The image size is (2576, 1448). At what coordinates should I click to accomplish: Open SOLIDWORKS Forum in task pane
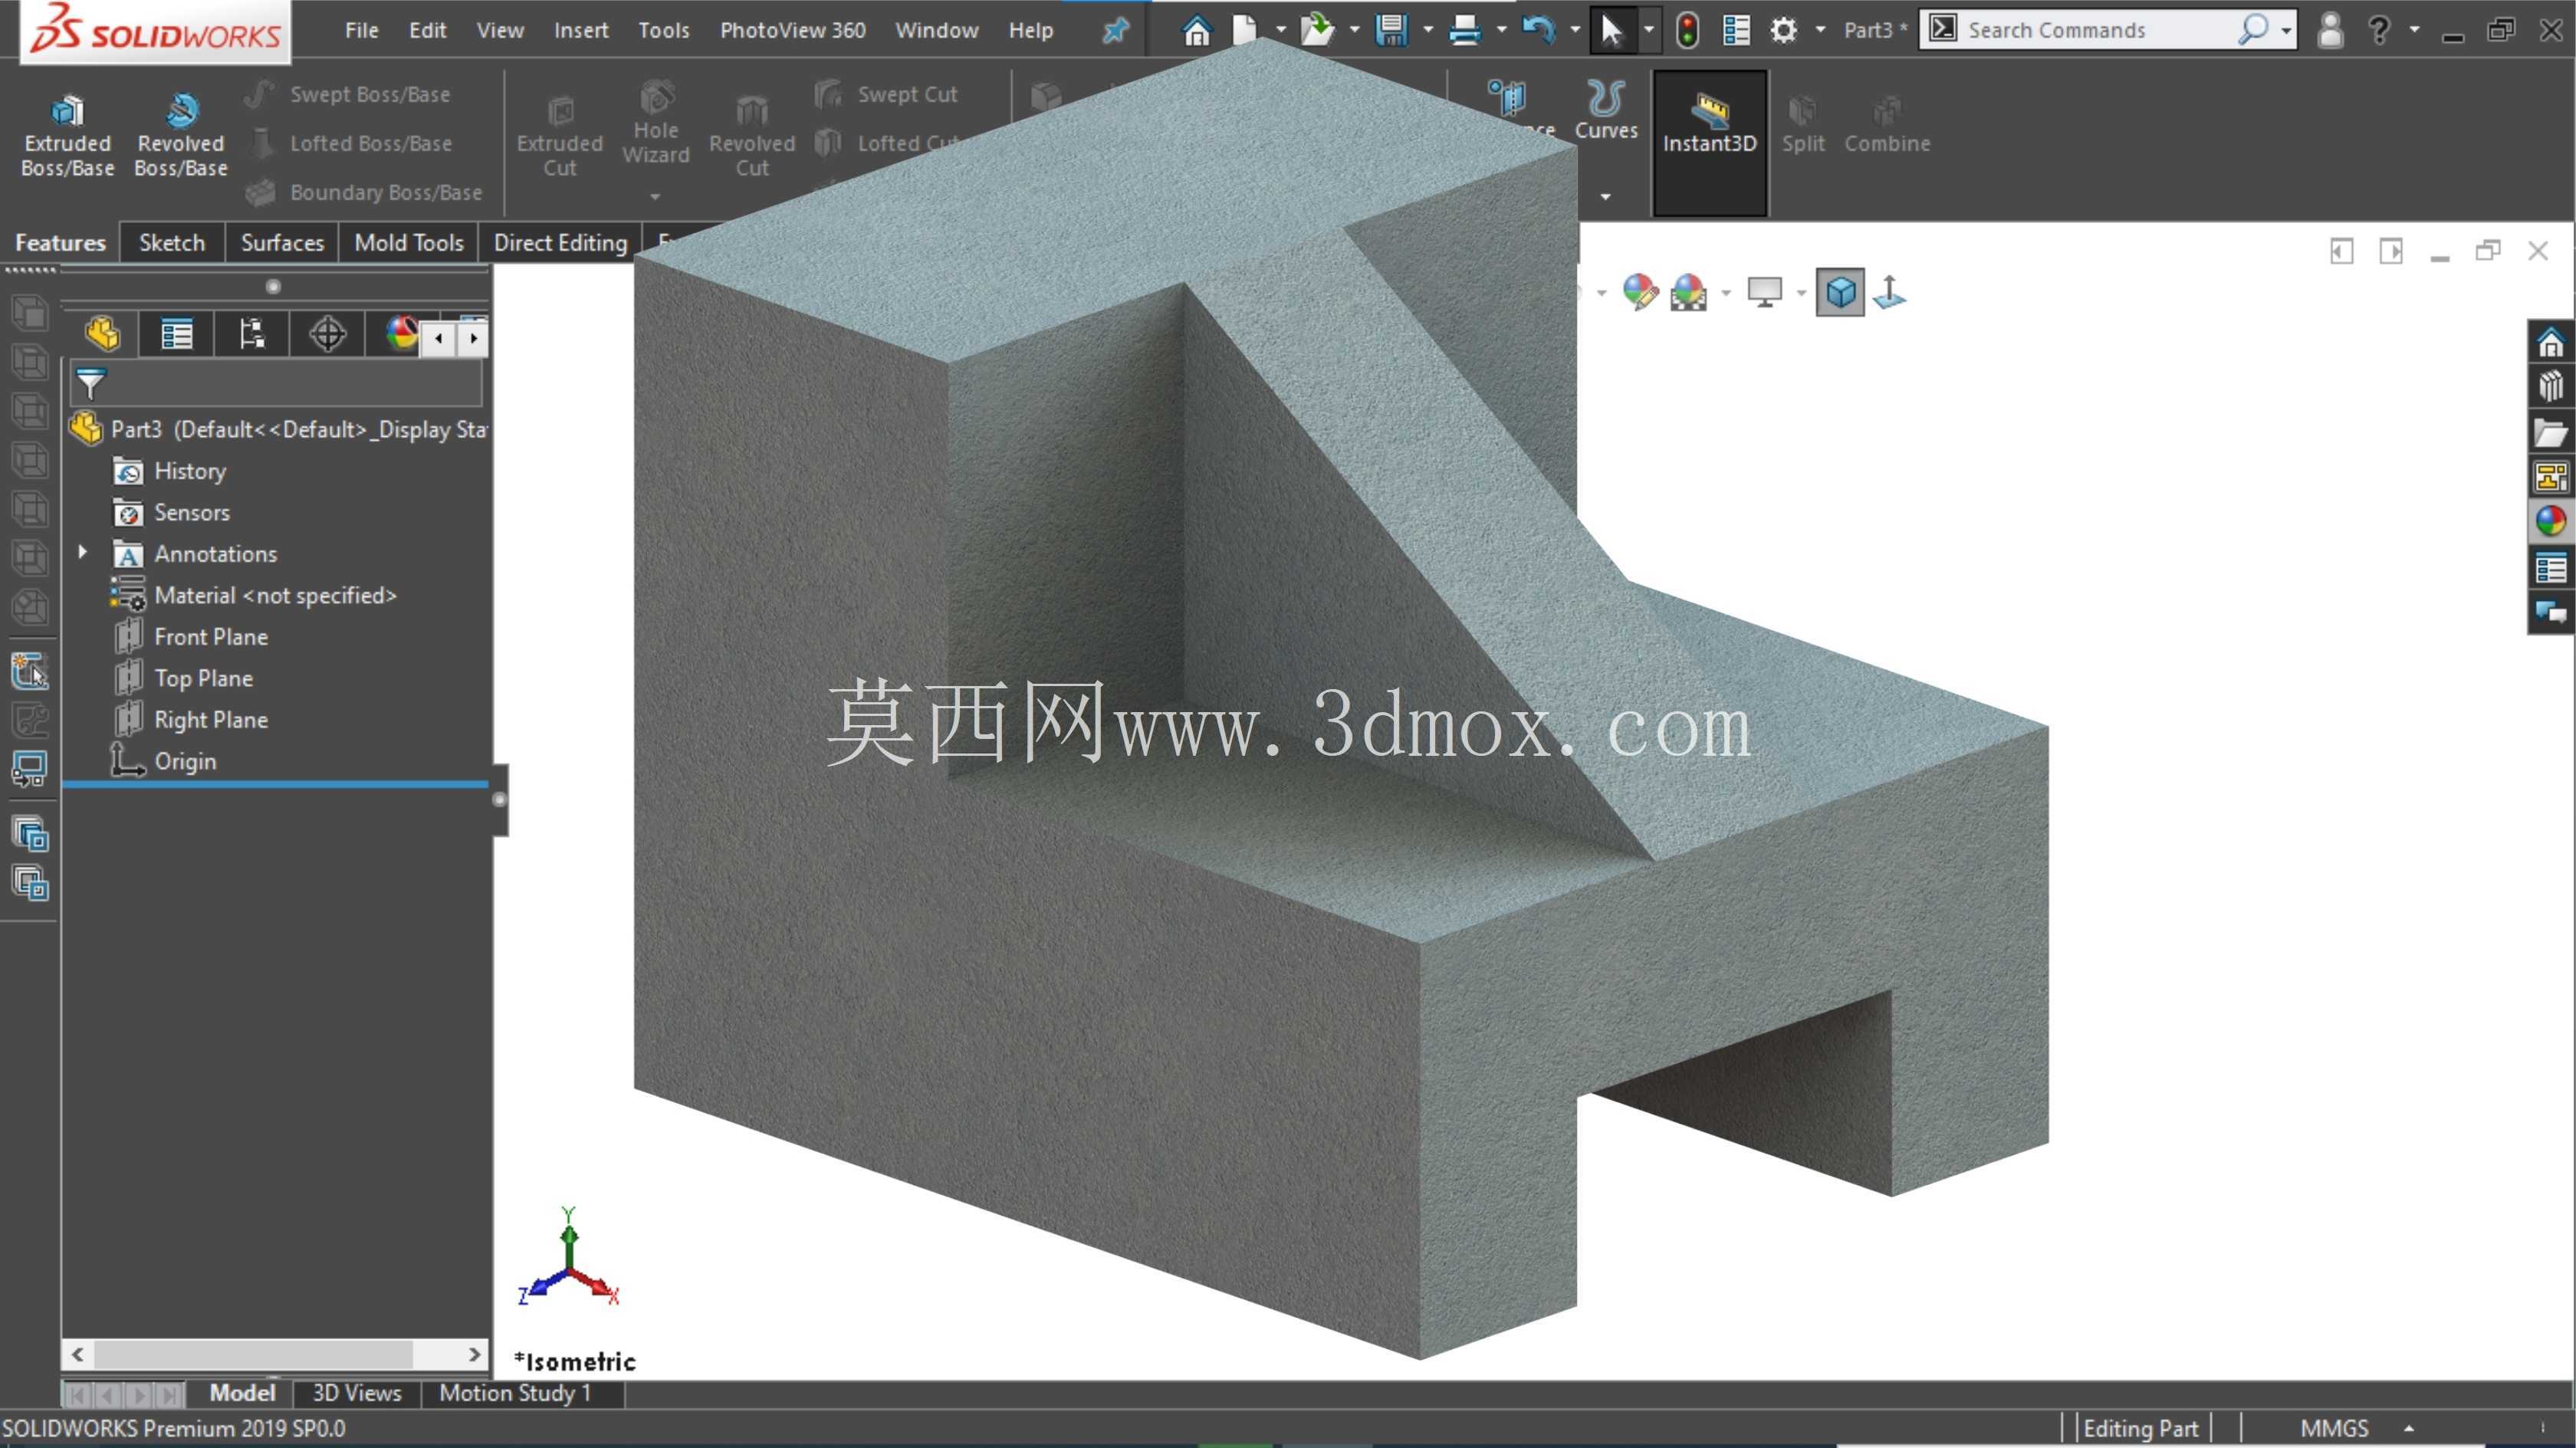(x=2551, y=612)
